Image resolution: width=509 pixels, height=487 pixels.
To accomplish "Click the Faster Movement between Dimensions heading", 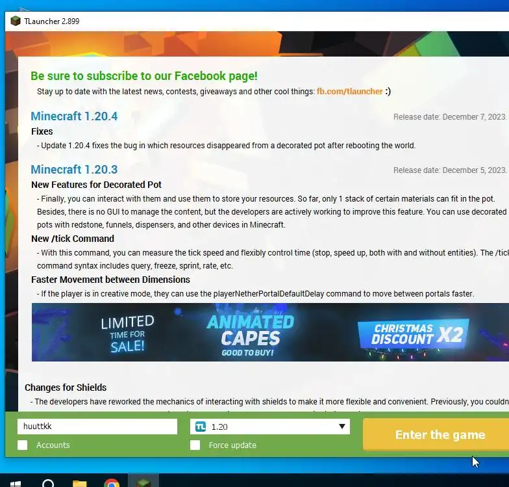I will click(x=110, y=280).
